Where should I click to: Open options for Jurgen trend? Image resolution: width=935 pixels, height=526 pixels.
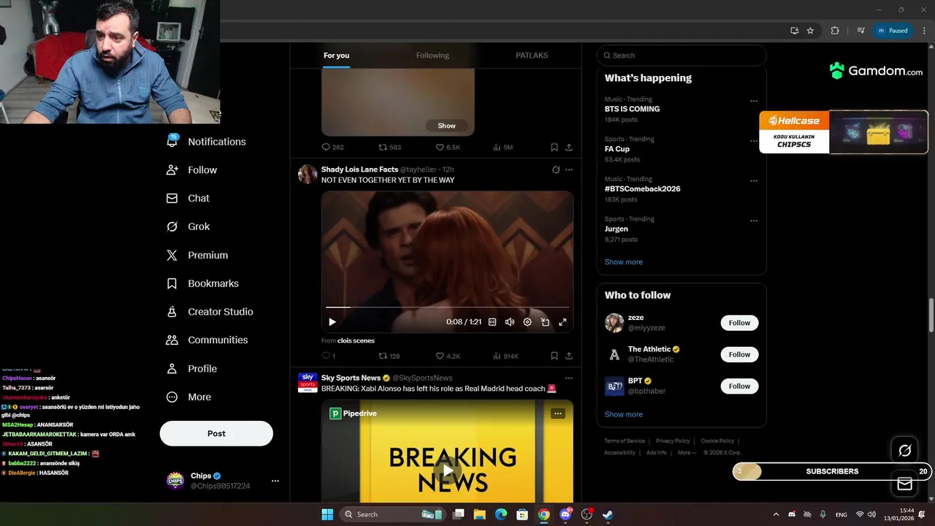click(754, 221)
